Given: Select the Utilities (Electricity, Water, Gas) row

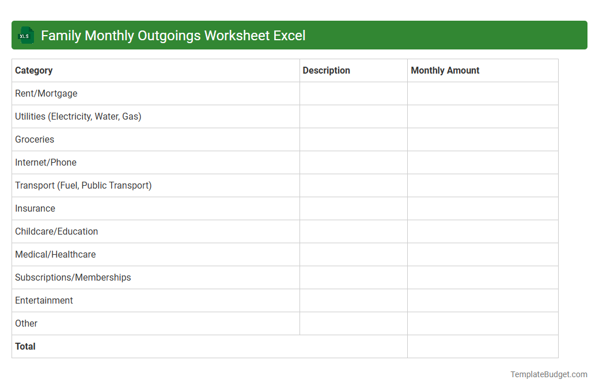Looking at the screenshot, I should tap(78, 116).
